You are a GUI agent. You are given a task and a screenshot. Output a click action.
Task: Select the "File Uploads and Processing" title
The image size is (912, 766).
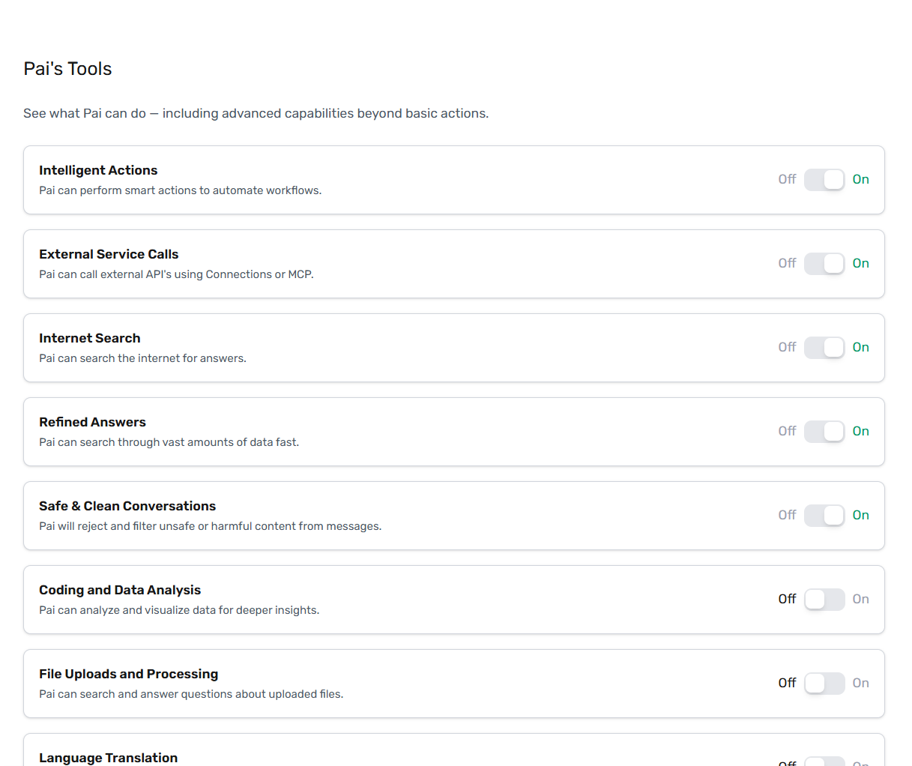click(129, 674)
